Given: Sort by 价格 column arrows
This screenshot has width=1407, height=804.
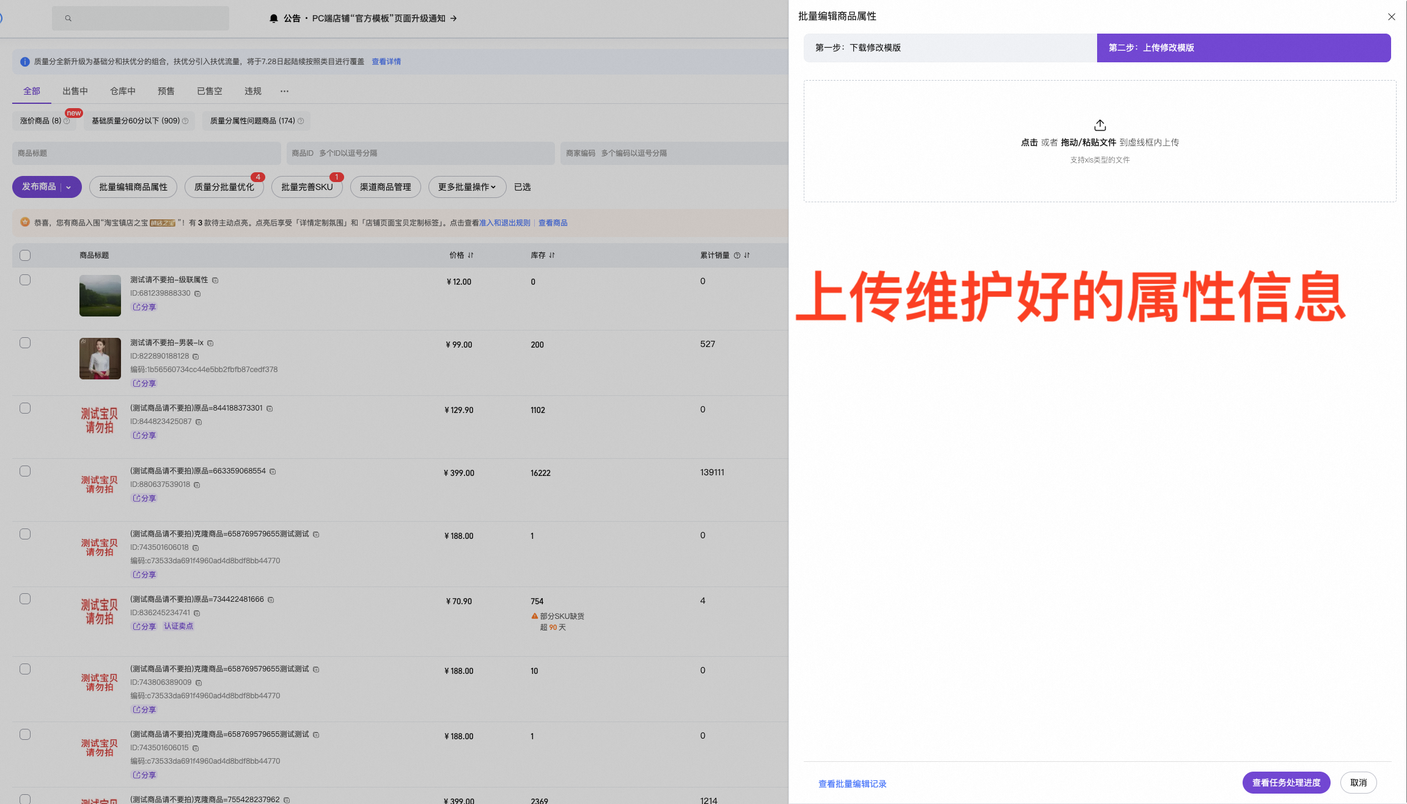Looking at the screenshot, I should click(471, 255).
